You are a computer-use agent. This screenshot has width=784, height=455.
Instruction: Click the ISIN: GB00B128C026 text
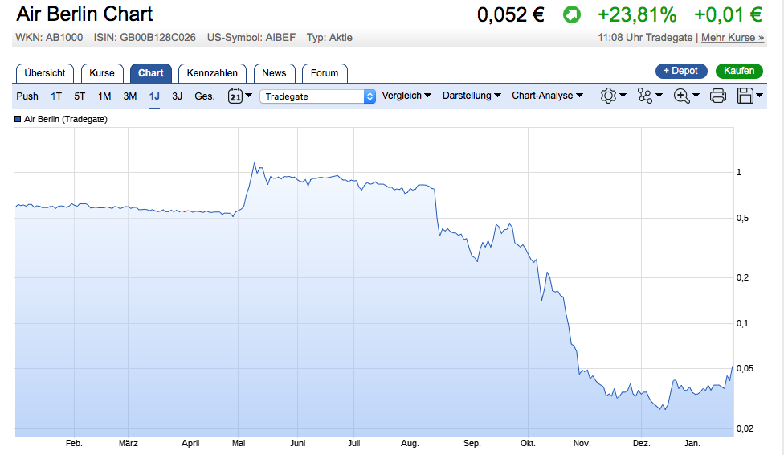click(x=145, y=38)
